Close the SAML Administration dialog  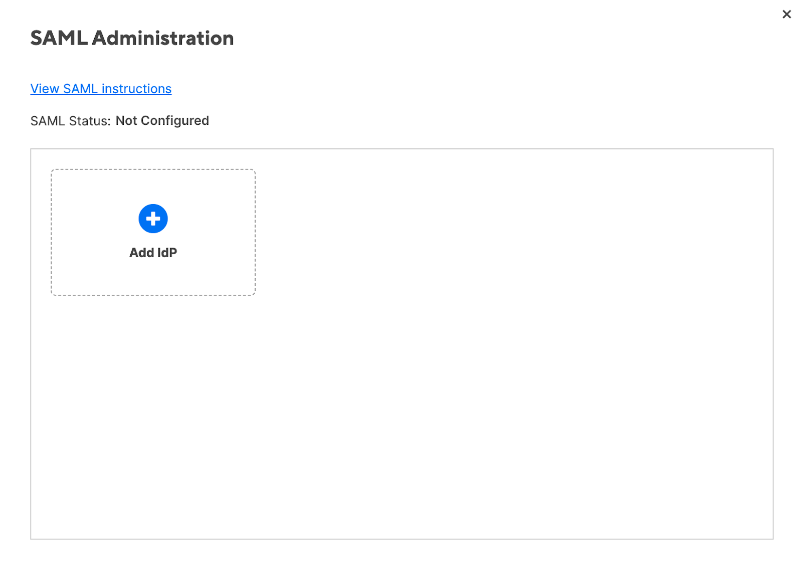point(786,15)
